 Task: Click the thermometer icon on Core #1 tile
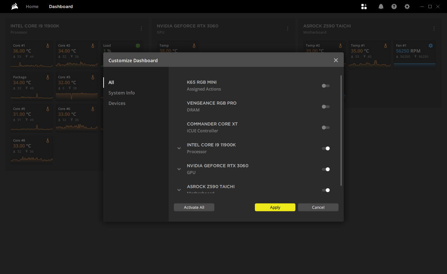tap(48, 46)
